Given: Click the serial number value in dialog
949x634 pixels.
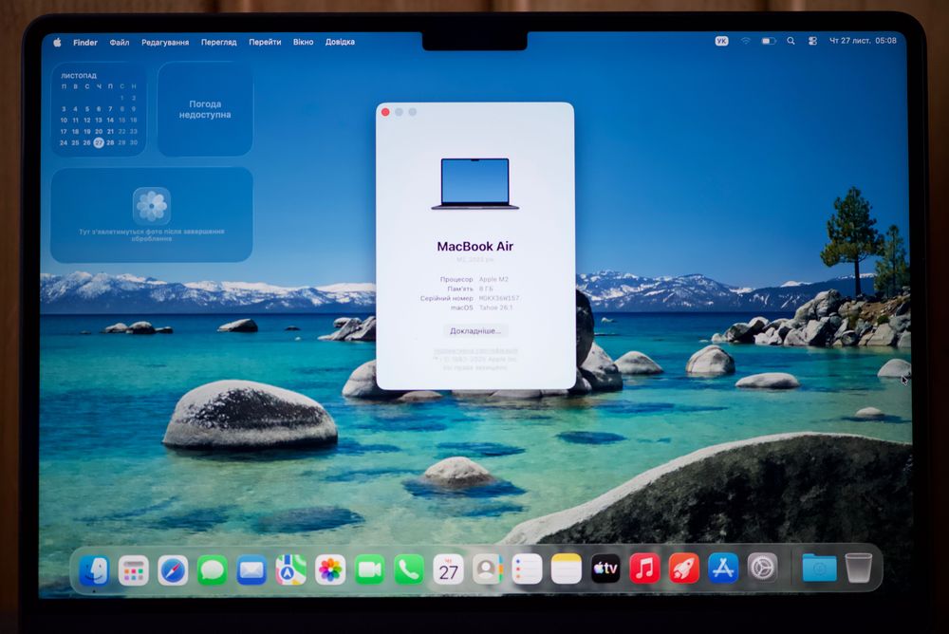Looking at the screenshot, I should (499, 298).
